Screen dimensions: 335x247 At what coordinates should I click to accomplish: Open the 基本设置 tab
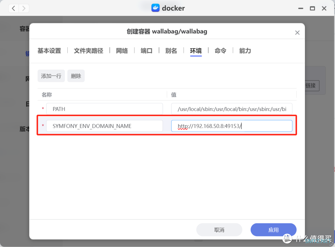[49, 51]
